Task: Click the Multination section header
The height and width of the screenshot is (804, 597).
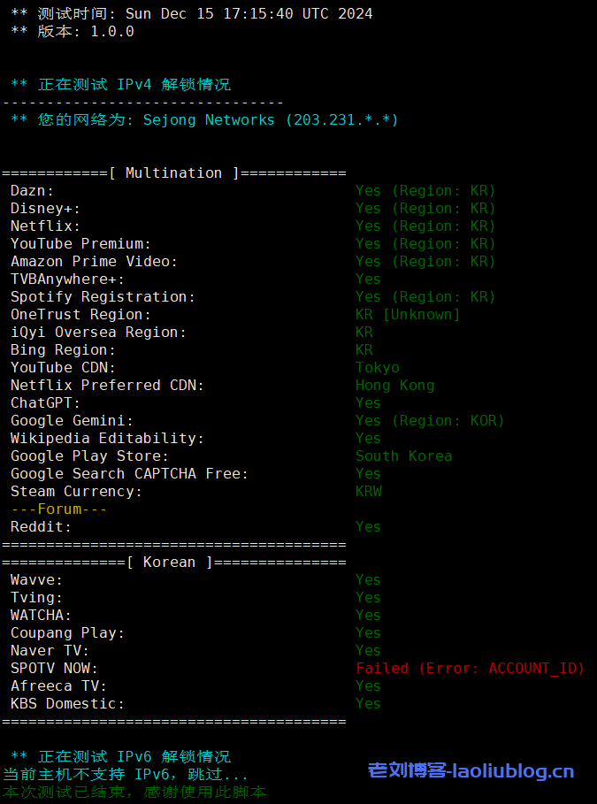Action: [x=174, y=173]
